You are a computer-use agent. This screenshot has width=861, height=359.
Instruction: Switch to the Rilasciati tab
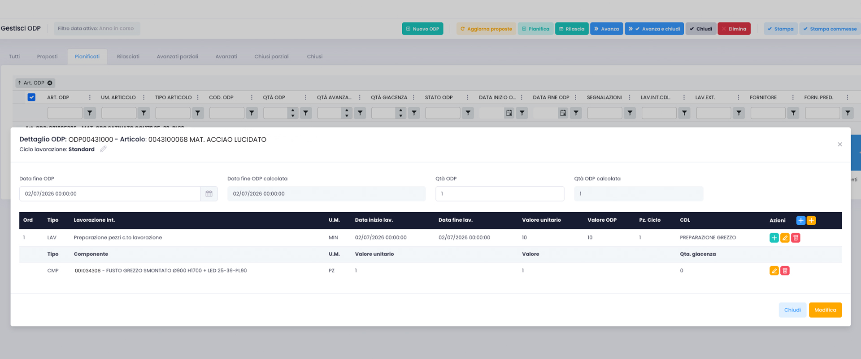[x=128, y=57]
